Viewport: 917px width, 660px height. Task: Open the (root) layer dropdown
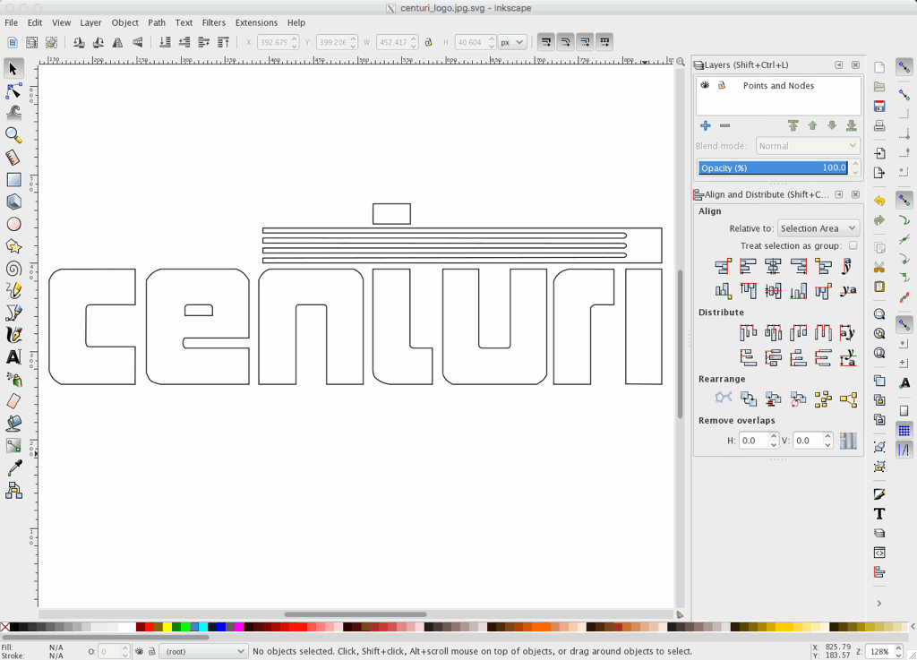point(203,651)
